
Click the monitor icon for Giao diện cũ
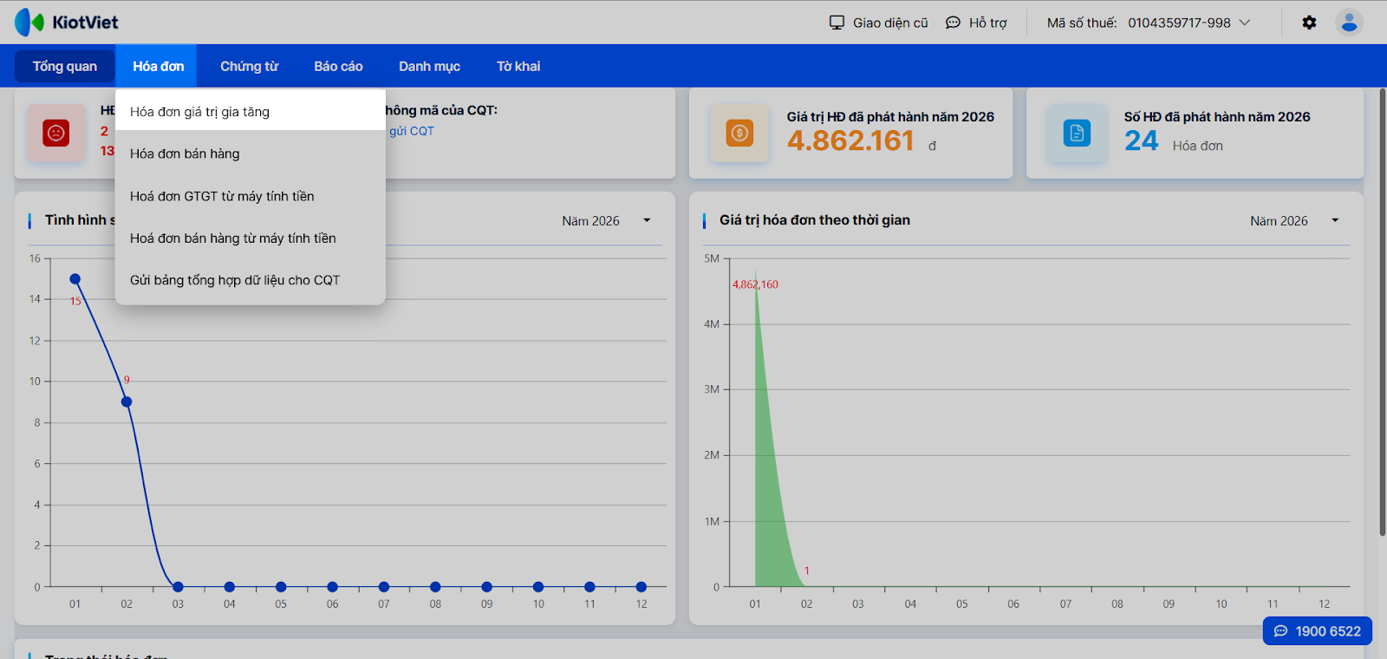pyautogui.click(x=837, y=23)
